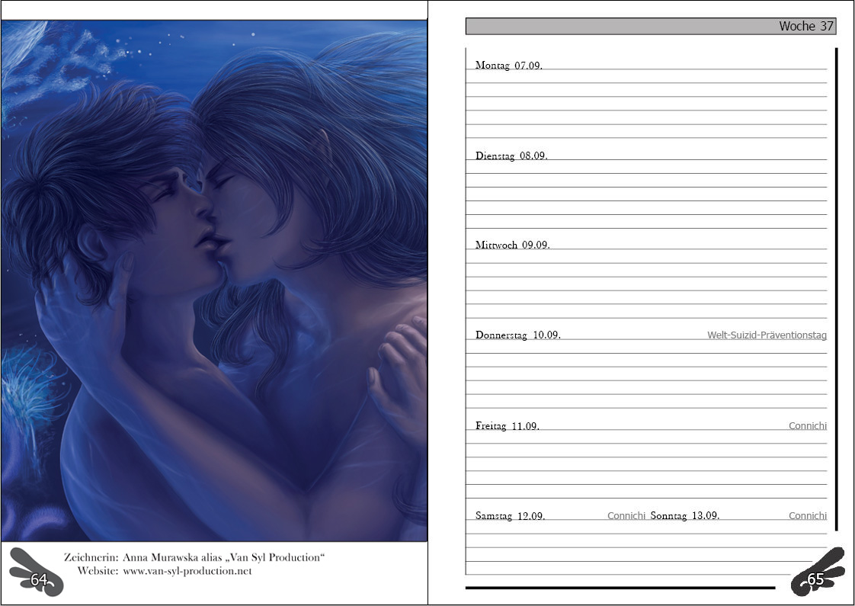Select the Dienstag 08.09. heading

(511, 156)
